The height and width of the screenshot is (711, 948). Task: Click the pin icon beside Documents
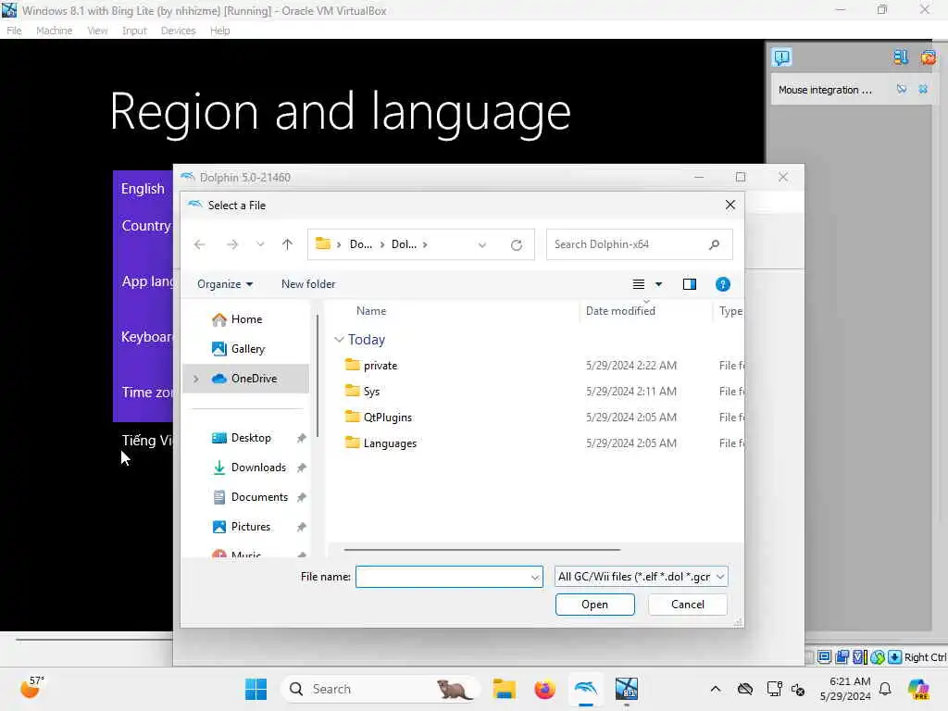(301, 497)
